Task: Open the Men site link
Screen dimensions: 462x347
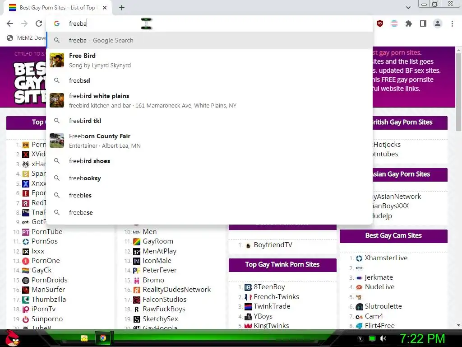Action: click(150, 232)
